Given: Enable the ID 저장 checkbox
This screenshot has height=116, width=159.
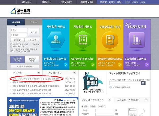Looking at the screenshot, I should click(33, 44).
